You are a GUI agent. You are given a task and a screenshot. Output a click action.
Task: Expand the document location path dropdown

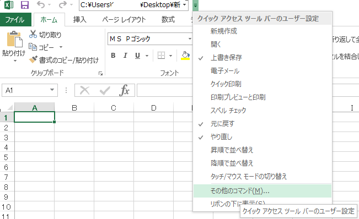pyautogui.click(x=185, y=5)
